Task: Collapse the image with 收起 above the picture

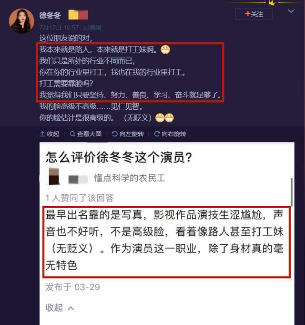Action: (x=50, y=134)
